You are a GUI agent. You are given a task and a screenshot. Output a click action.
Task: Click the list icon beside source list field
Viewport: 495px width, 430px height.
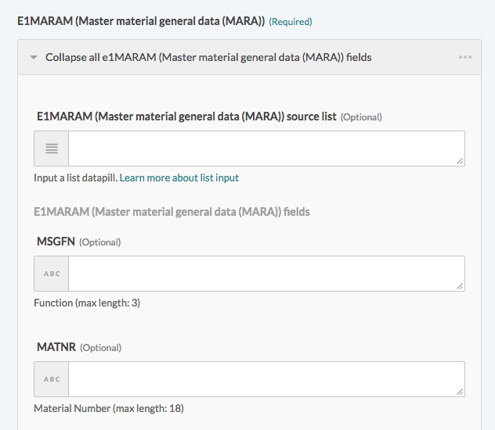click(x=52, y=149)
